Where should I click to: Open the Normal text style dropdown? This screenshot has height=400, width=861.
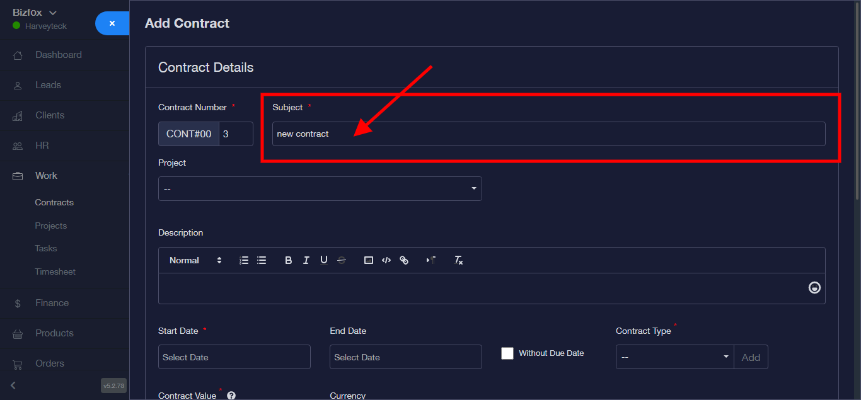[195, 260]
